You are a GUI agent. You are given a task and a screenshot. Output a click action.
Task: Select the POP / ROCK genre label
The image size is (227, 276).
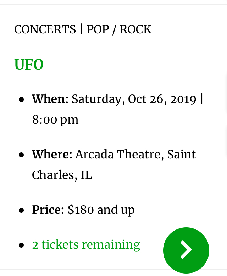[119, 29]
